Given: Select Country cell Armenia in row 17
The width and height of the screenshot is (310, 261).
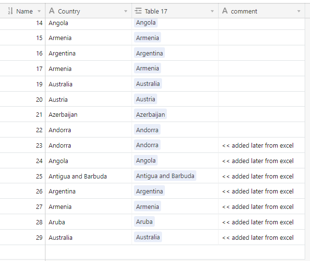Looking at the screenshot, I should tap(89, 68).
